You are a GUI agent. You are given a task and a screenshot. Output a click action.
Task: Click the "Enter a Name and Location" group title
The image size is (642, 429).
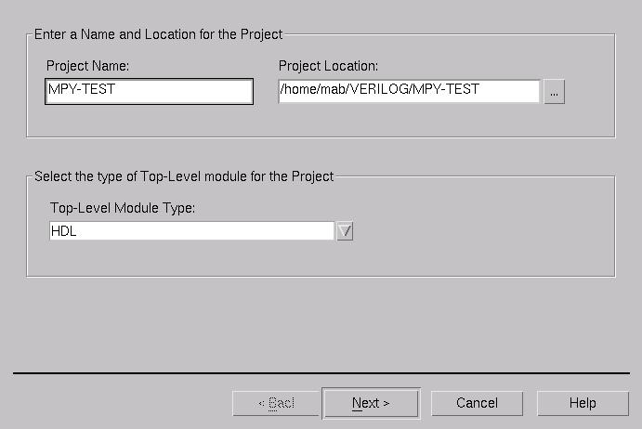point(158,34)
